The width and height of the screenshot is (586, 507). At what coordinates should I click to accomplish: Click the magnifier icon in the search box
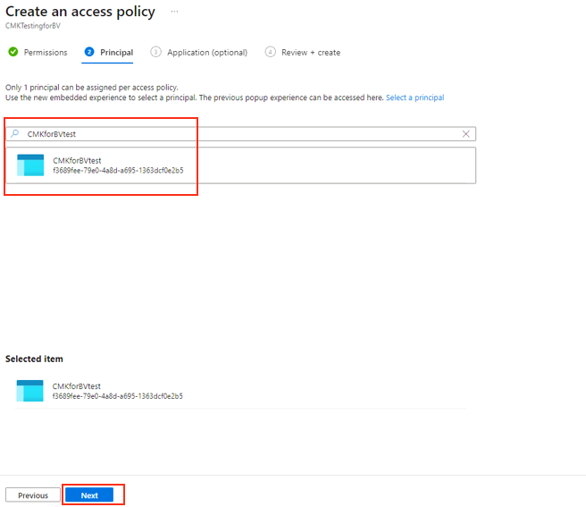[14, 133]
